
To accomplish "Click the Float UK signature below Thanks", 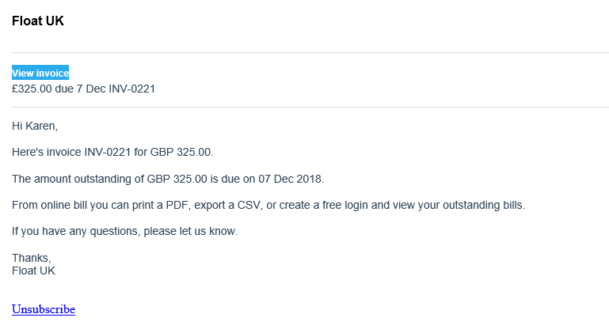I will [34, 270].
